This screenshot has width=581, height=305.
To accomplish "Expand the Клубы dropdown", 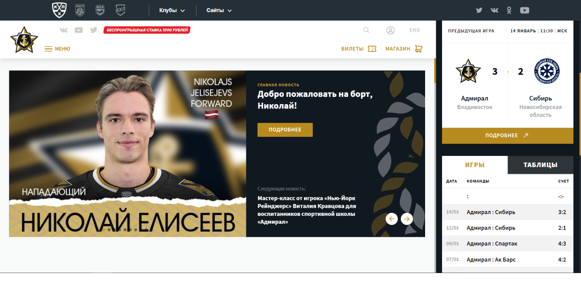I will point(172,10).
